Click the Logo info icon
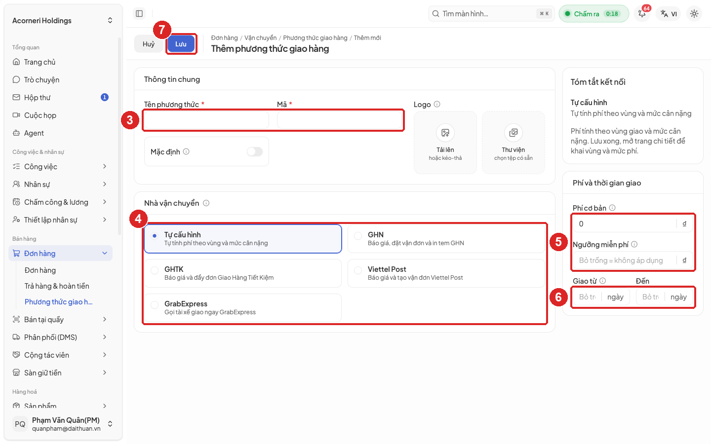Image resolution: width=711 pixels, height=444 pixels. (437, 104)
